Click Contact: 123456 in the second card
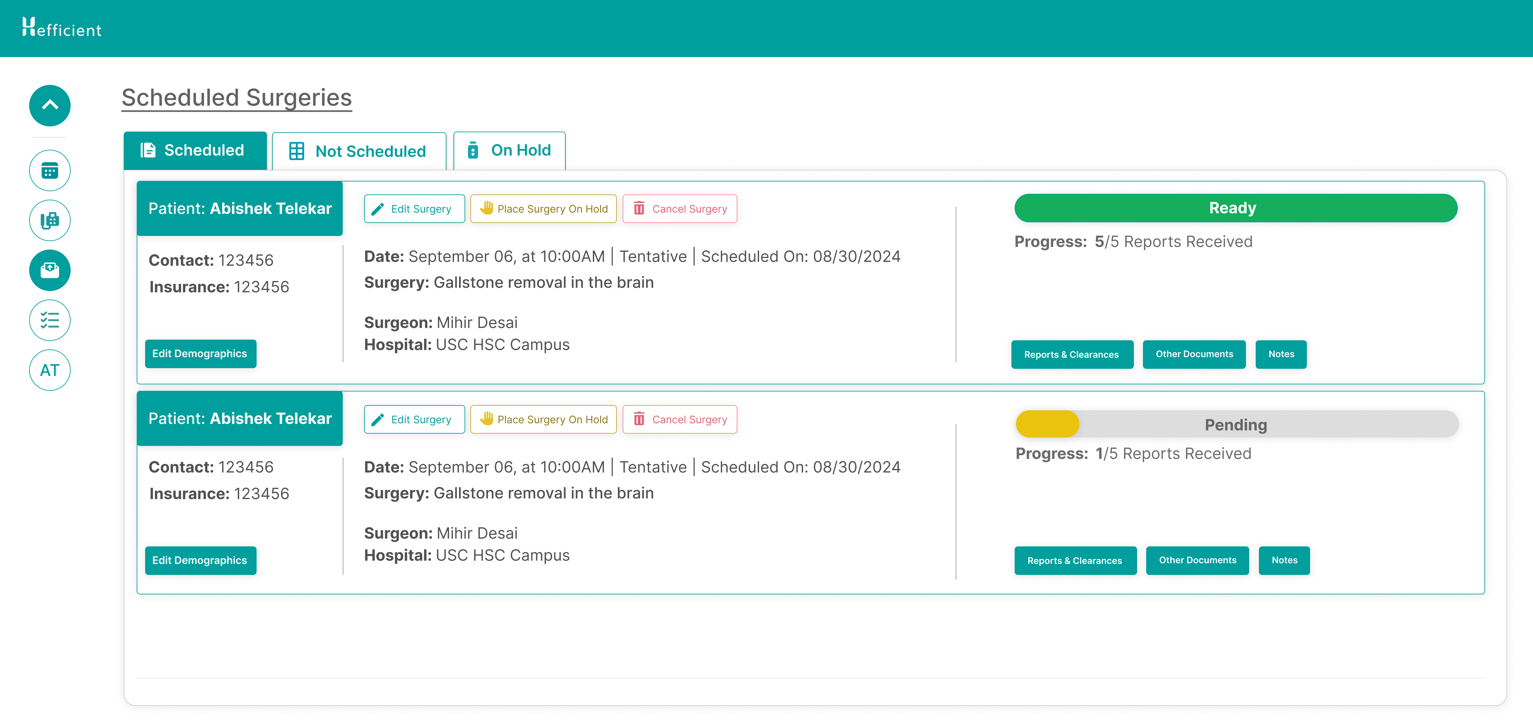 (211, 467)
